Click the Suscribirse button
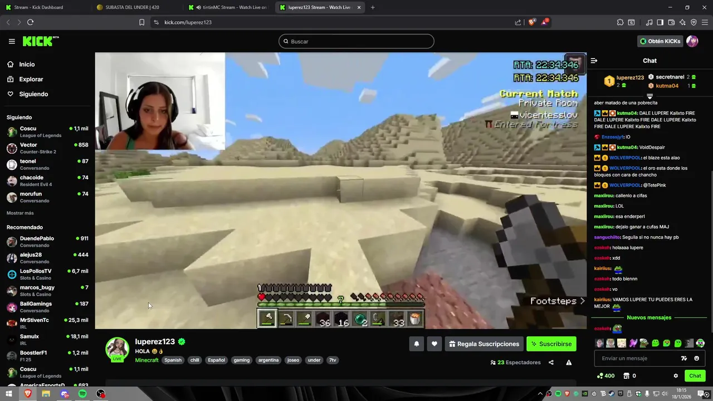The width and height of the screenshot is (713, 401). click(x=551, y=344)
